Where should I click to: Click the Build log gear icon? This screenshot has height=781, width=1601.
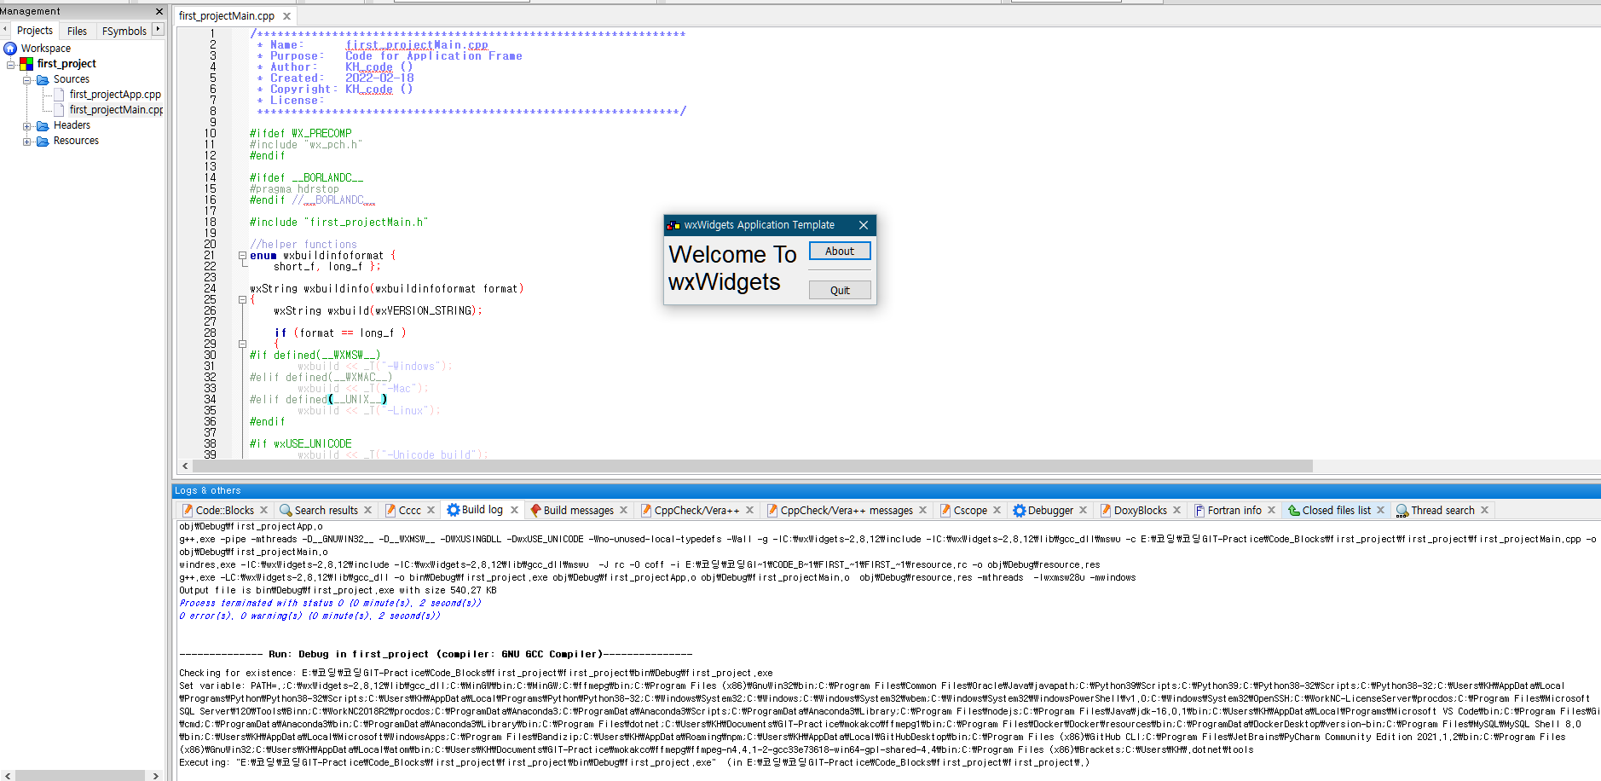click(x=454, y=510)
